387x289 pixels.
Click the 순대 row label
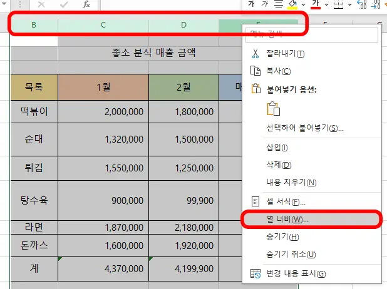tap(34, 139)
